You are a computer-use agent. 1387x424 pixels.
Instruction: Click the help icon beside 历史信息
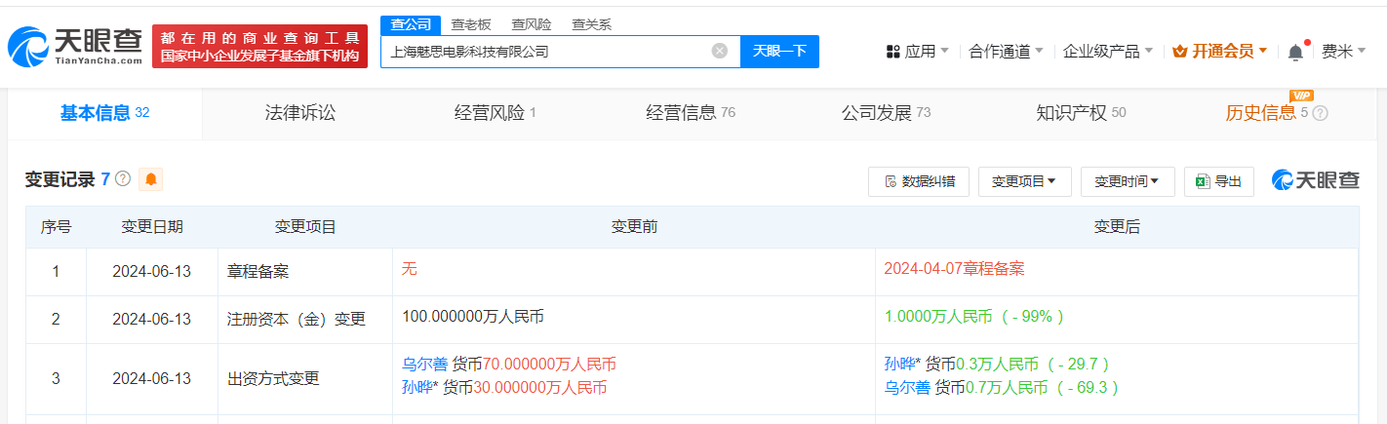coord(1321,113)
